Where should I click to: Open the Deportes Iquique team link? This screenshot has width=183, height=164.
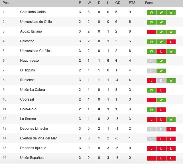33,148
